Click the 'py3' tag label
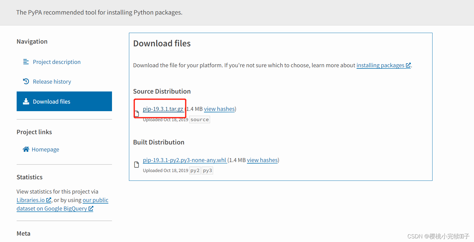The height and width of the screenshot is (242, 474). point(207,171)
